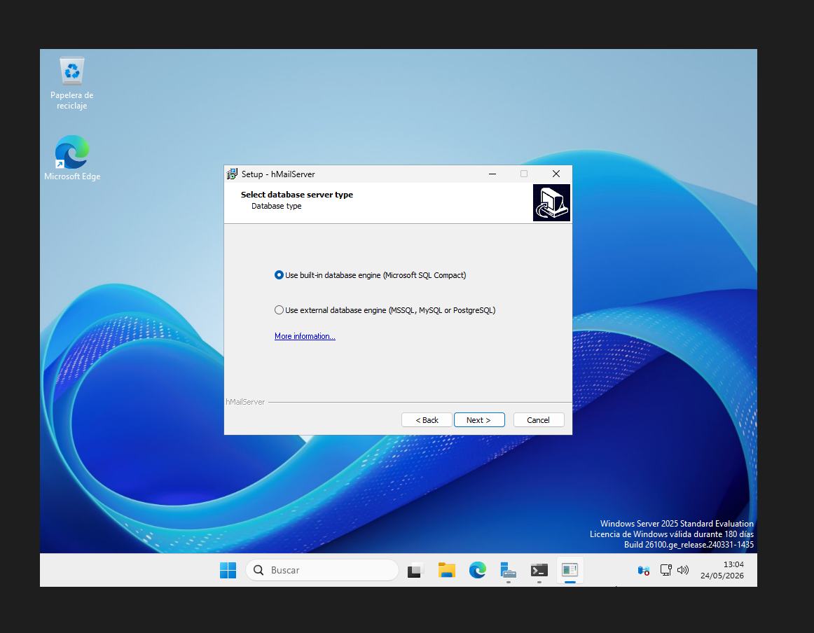814x633 pixels.
Task: Open Server Manager taskbar icon
Action: [509, 570]
